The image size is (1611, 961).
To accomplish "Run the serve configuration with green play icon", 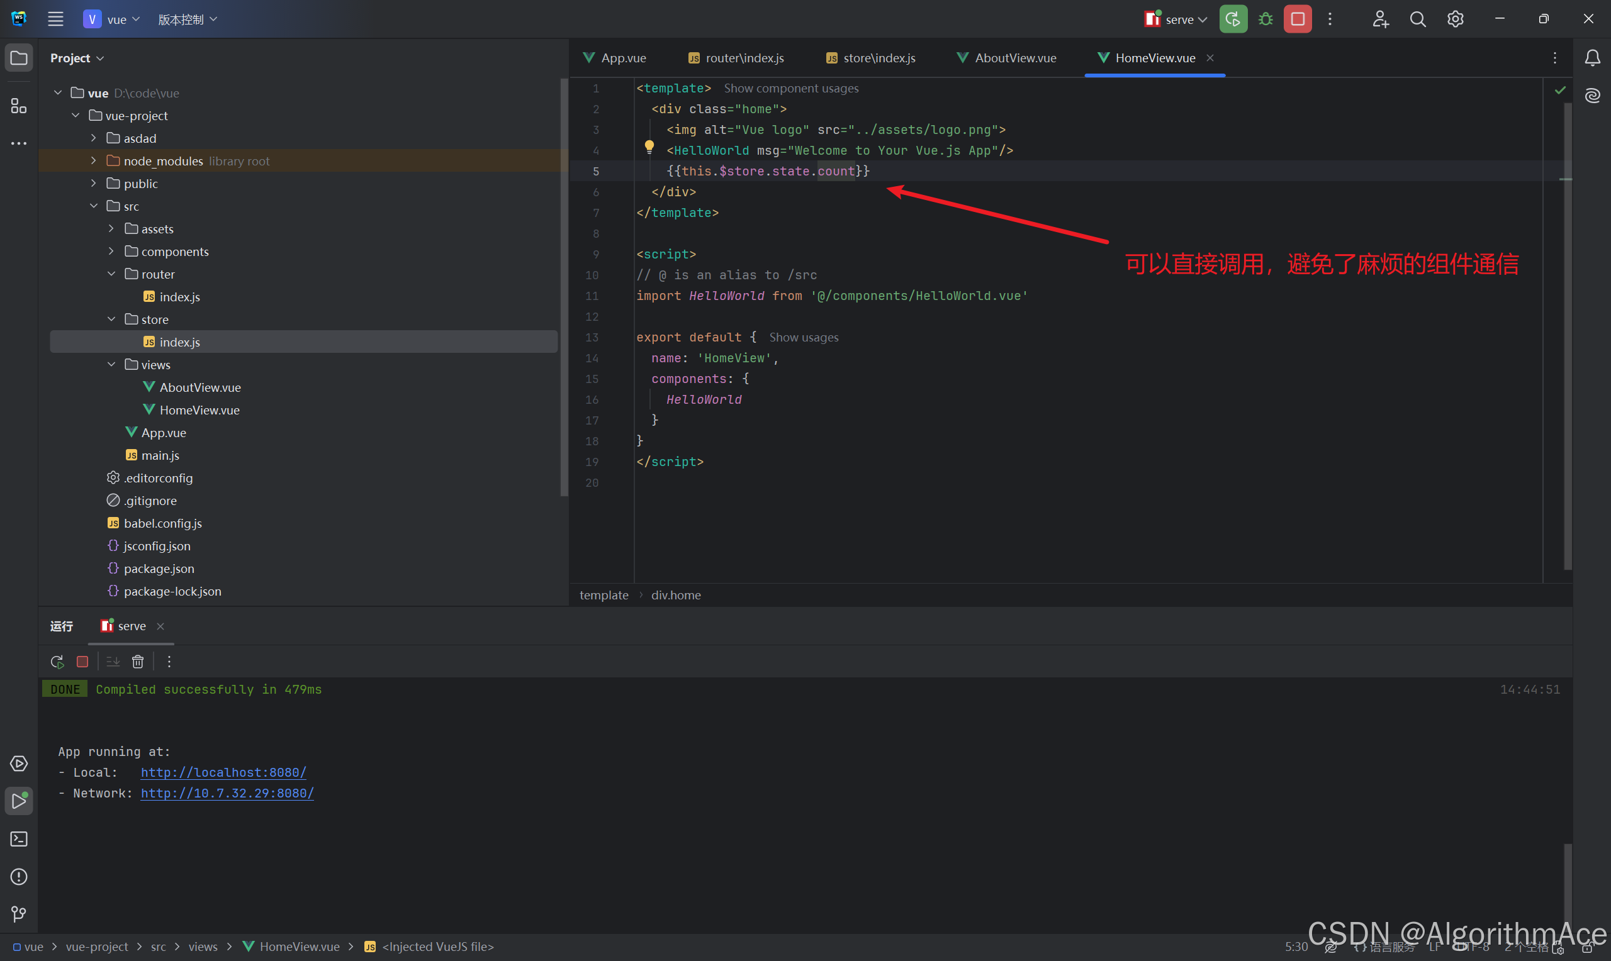I will (x=1233, y=19).
